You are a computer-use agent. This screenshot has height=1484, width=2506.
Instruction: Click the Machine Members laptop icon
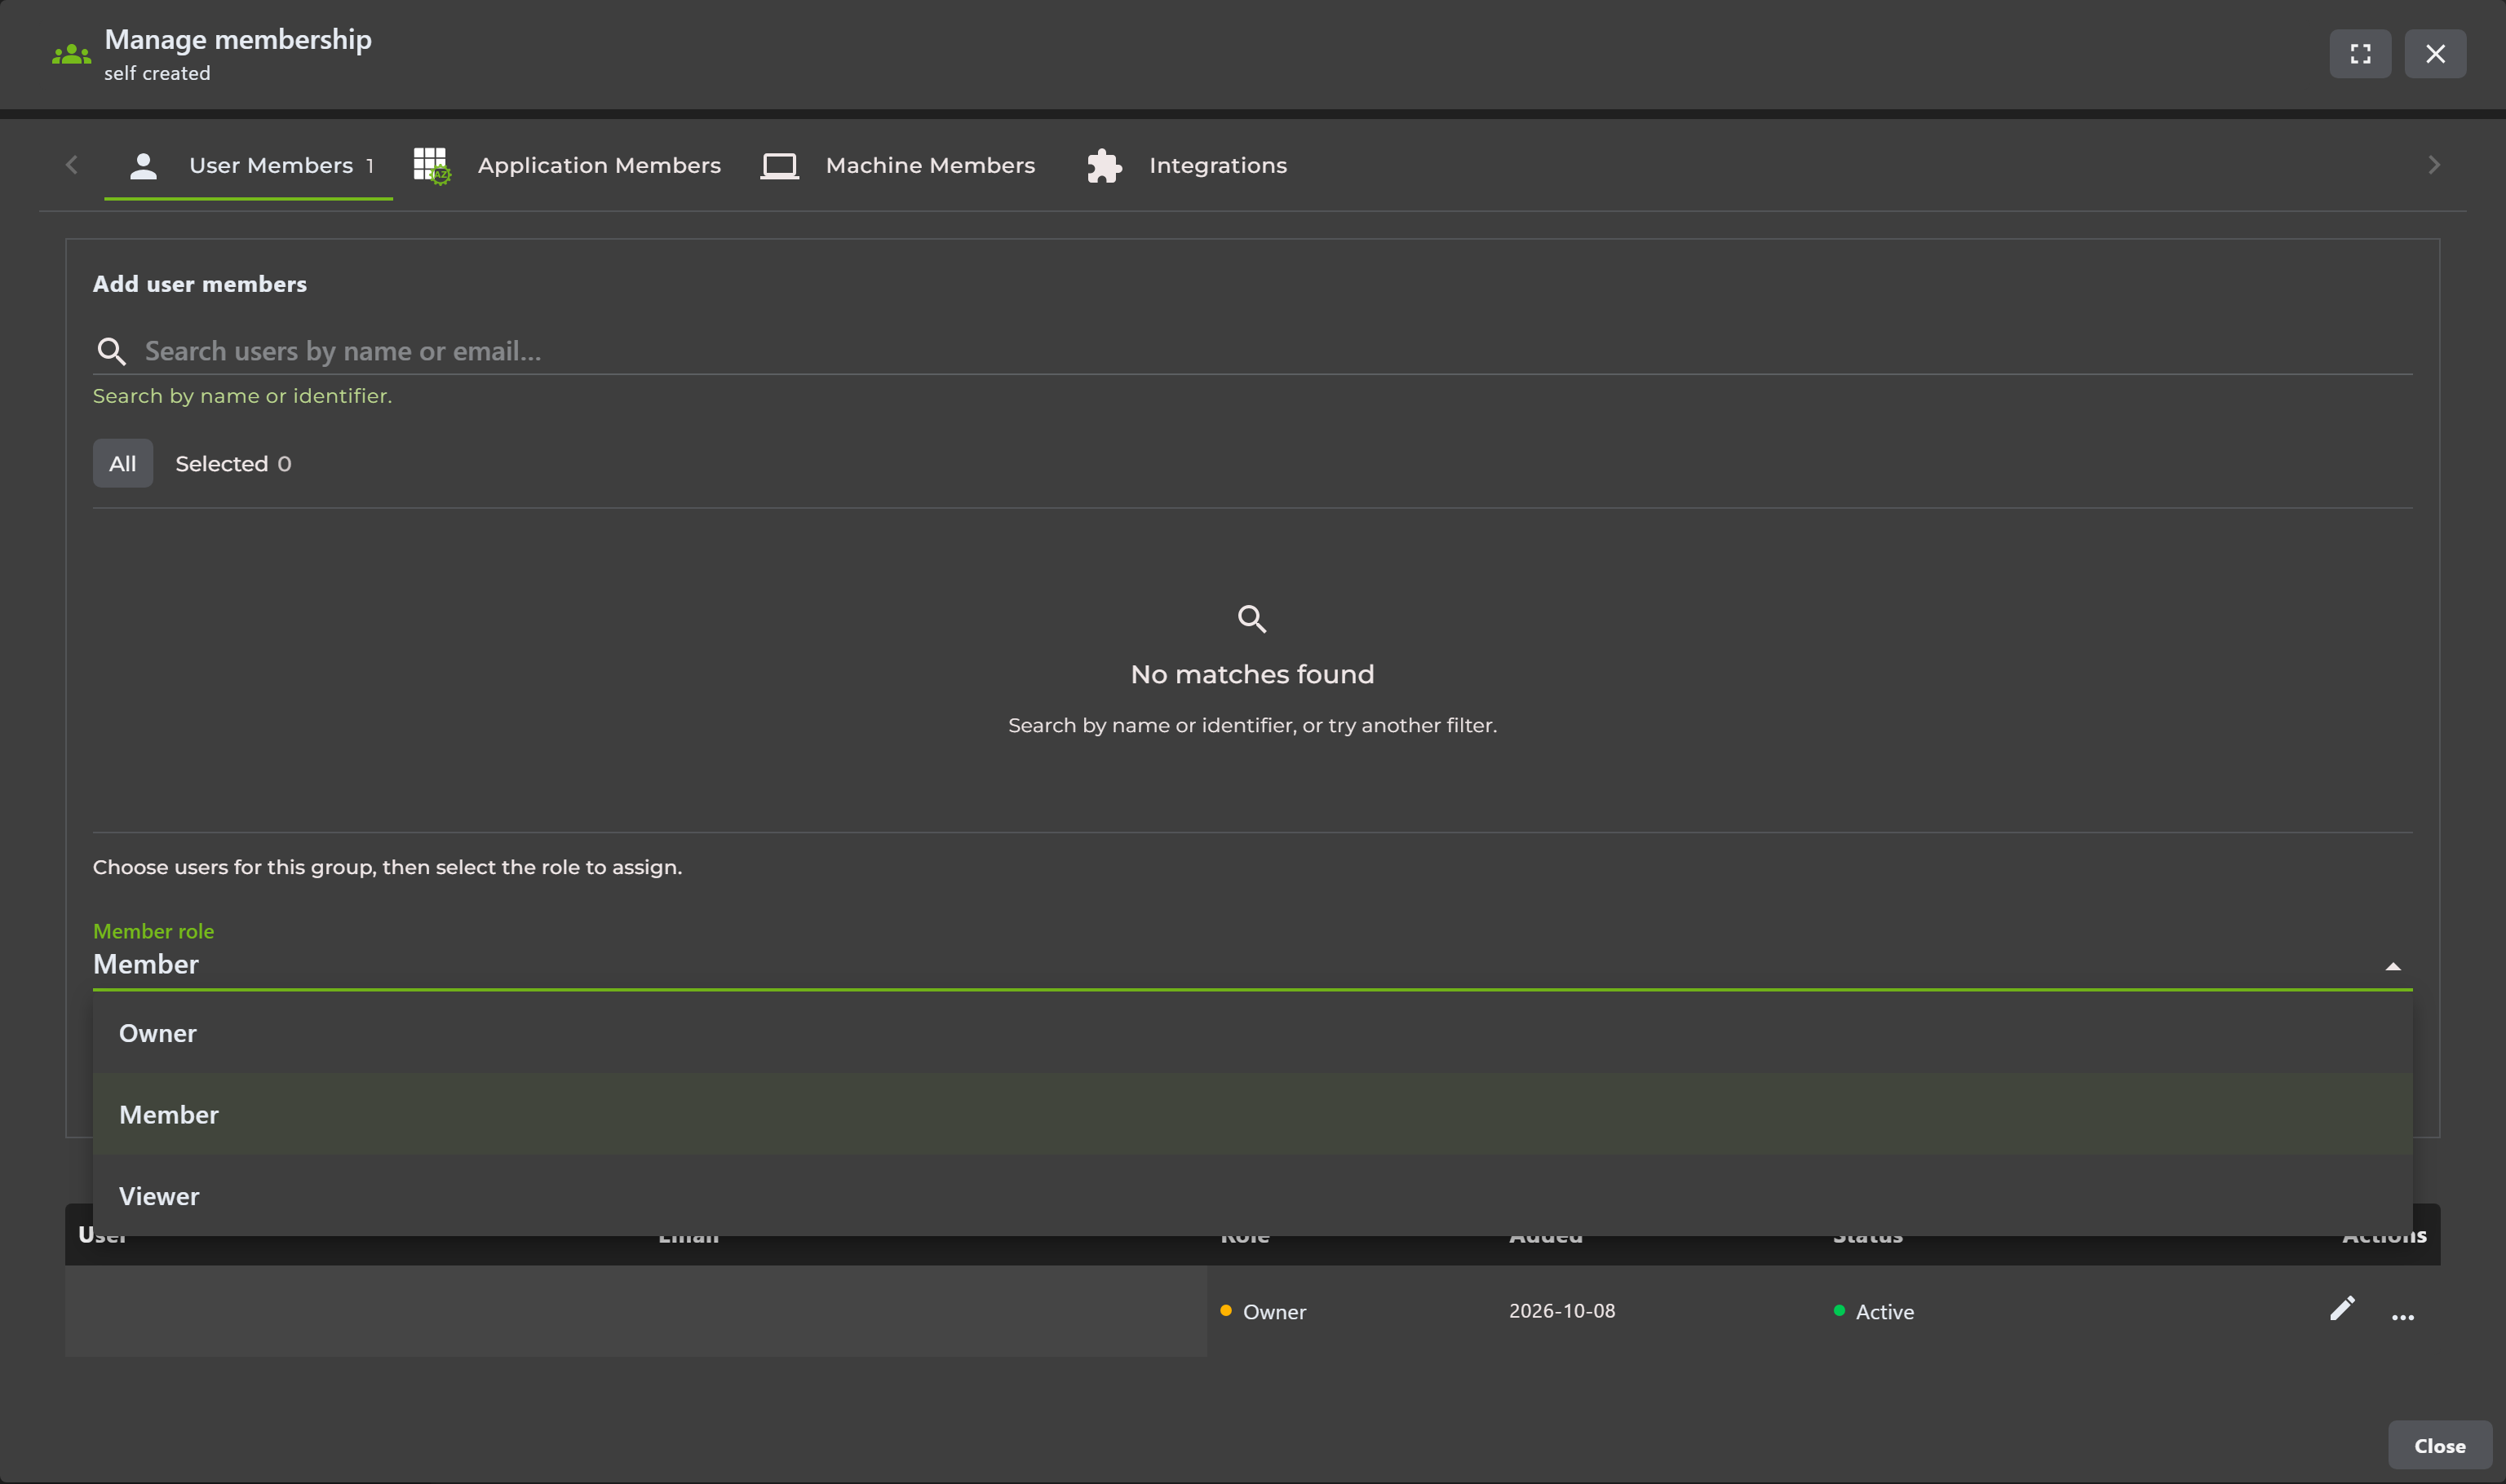coord(779,166)
